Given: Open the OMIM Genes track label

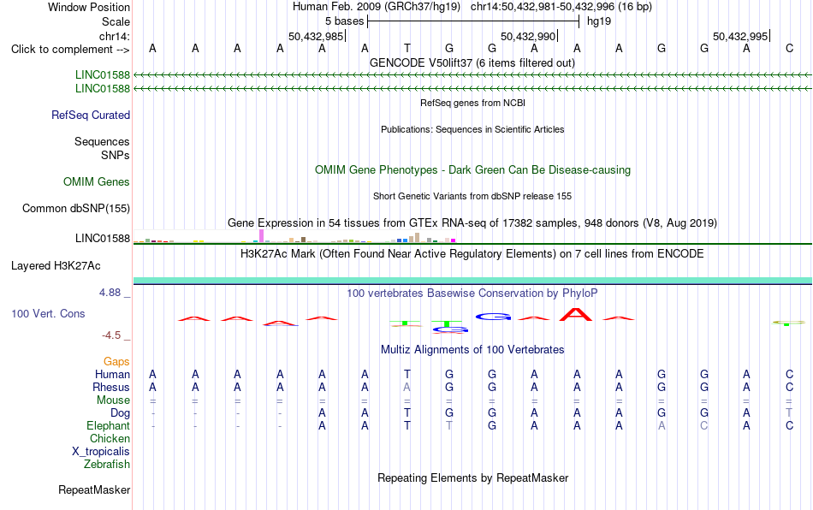Looking at the screenshot, I should [96, 182].
